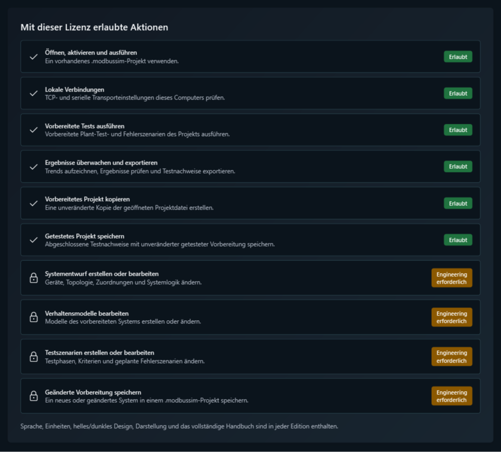Click Engineering erforderlich badge for Systementwurf row
This screenshot has width=501, height=452.
[452, 278]
